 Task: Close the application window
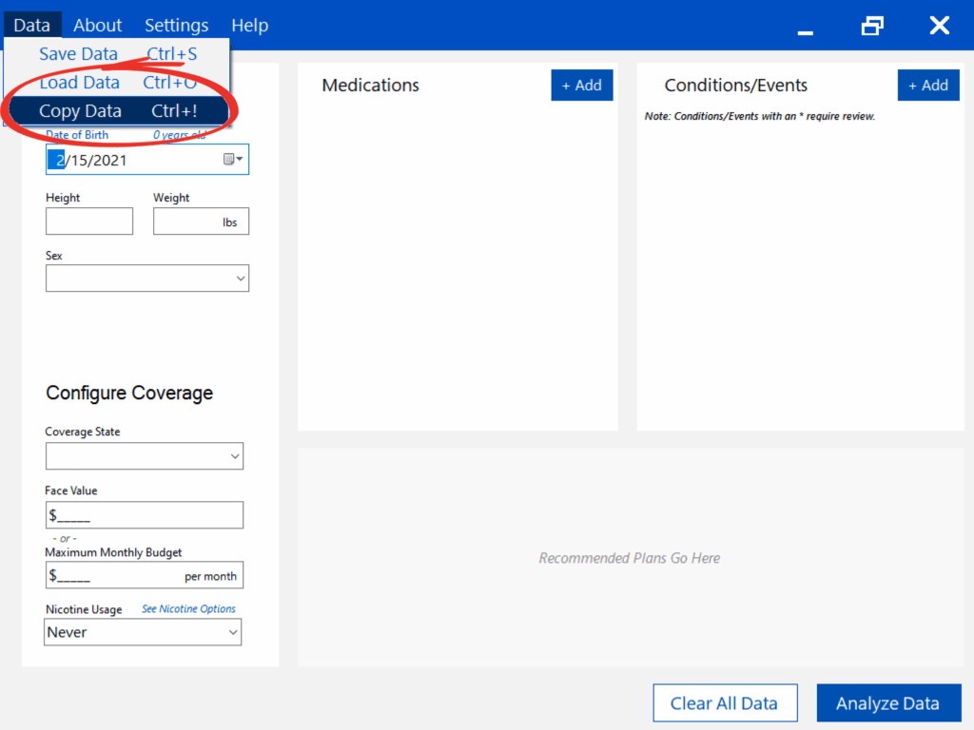coord(939,26)
